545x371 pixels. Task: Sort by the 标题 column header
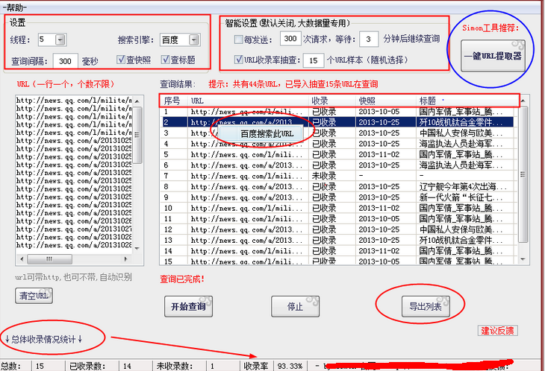[x=467, y=101]
